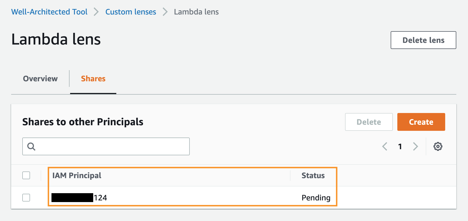Click the Create button

coord(421,122)
